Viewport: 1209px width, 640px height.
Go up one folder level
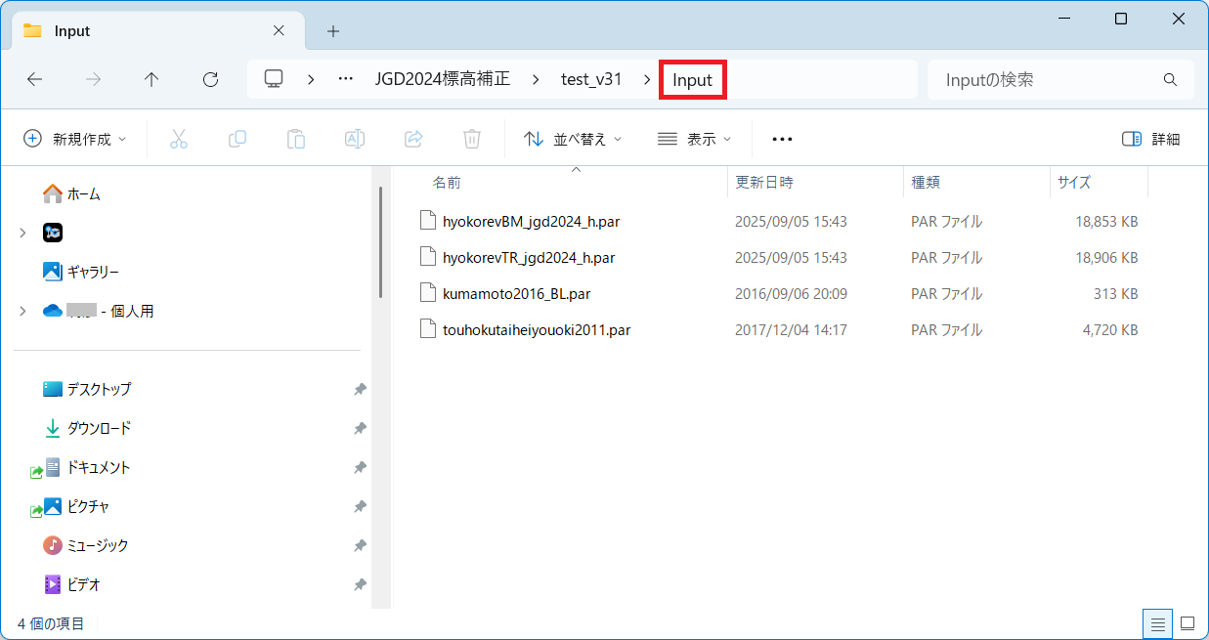click(151, 80)
